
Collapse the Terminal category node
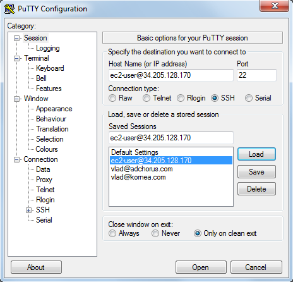pyautogui.click(x=16, y=58)
